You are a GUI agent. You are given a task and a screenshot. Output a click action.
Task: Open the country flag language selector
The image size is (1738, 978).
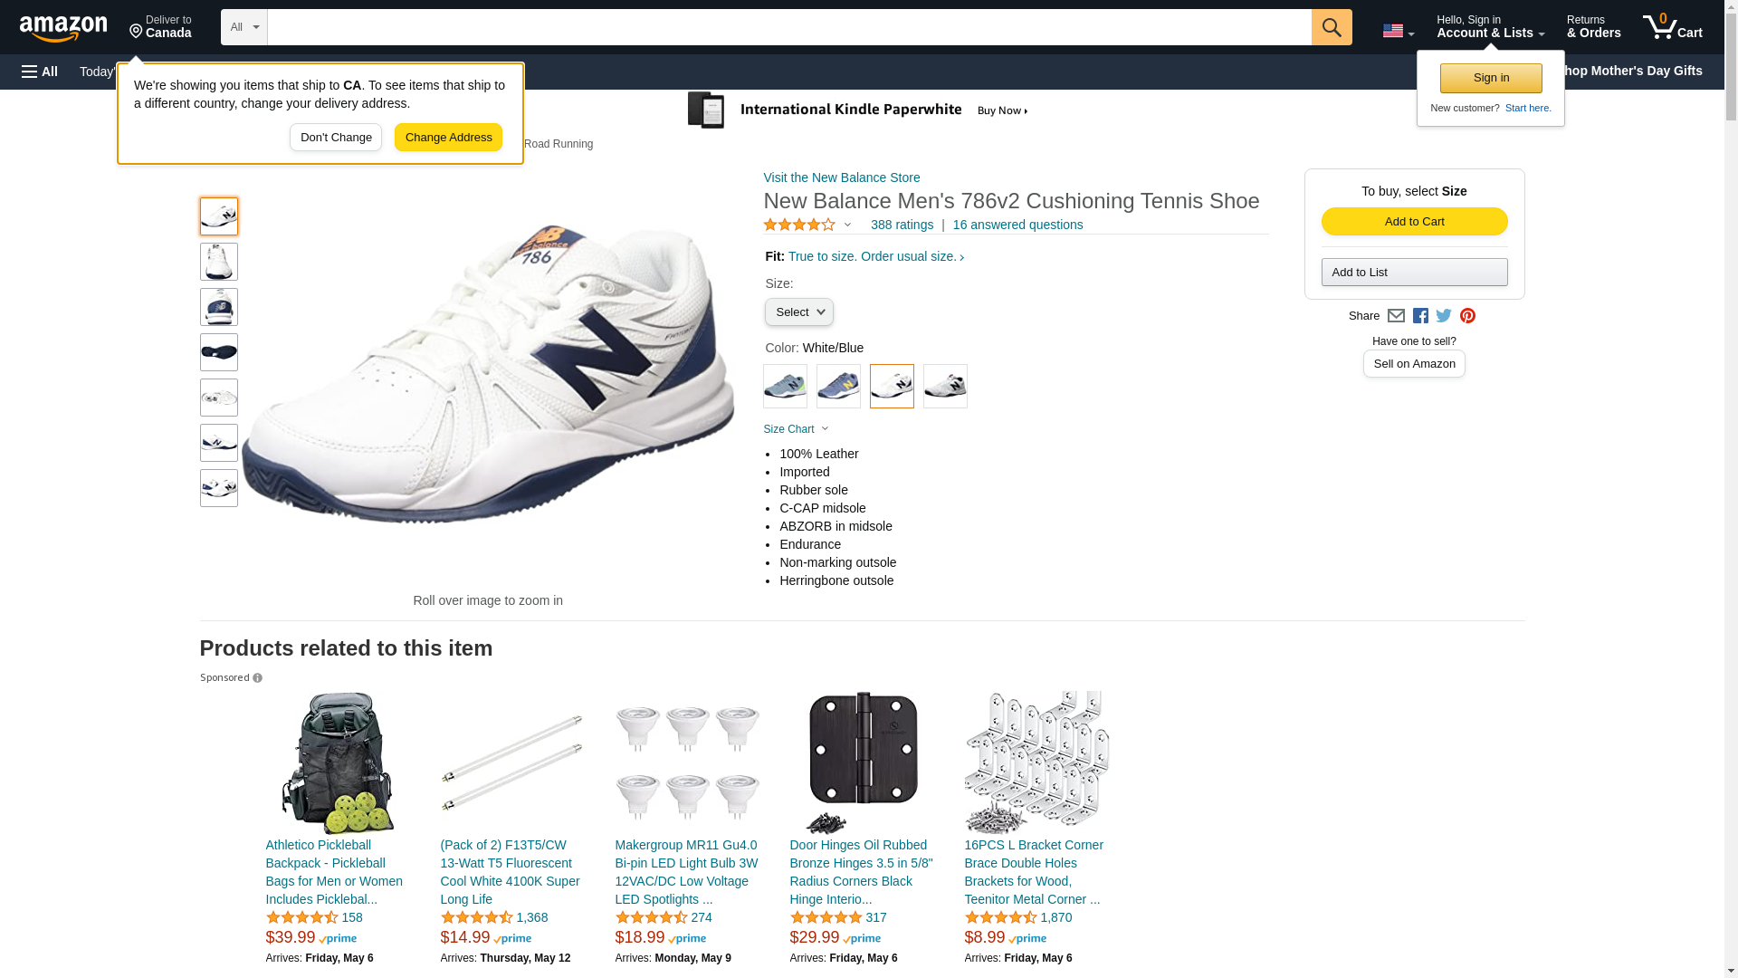tap(1398, 32)
